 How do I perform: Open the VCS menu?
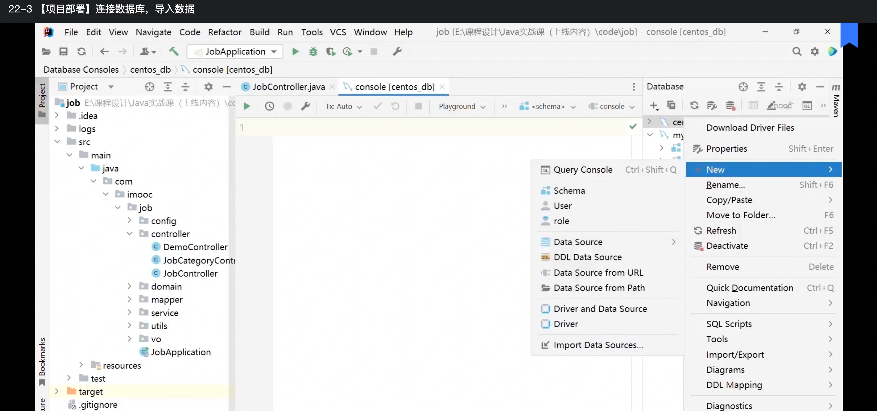[x=338, y=32]
